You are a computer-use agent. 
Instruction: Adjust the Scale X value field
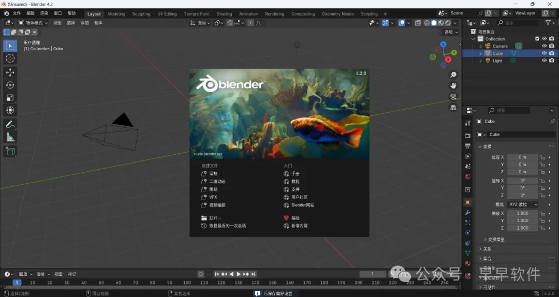[523, 213]
